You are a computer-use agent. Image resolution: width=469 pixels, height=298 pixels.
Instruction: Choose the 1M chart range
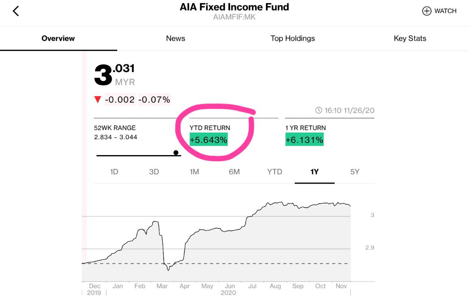(x=194, y=172)
